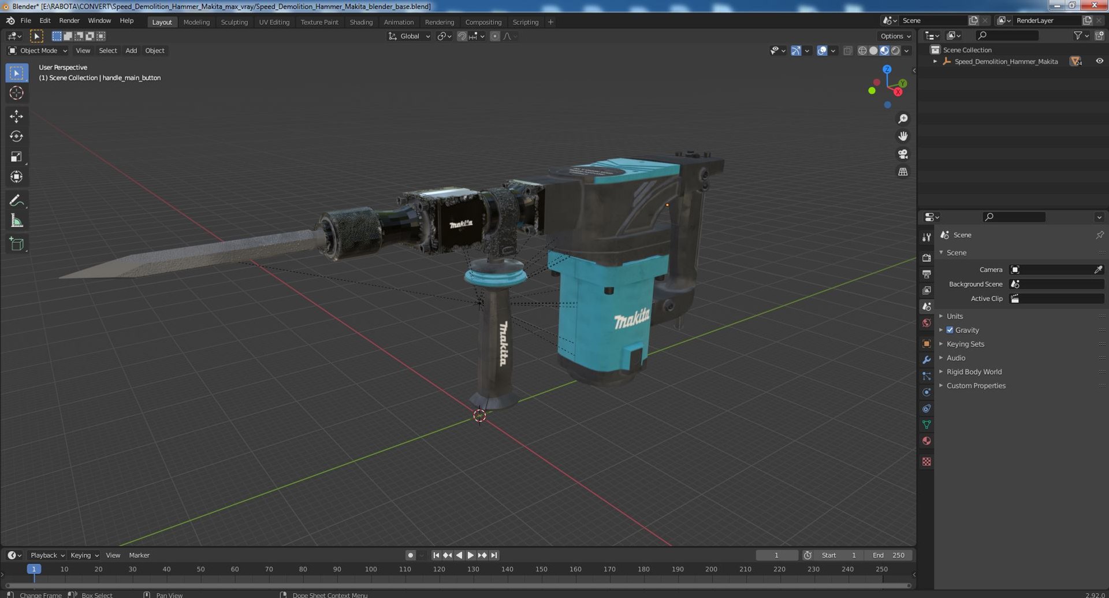The height and width of the screenshot is (598, 1109).
Task: Select the Annotate pencil tool
Action: pyautogui.click(x=16, y=200)
